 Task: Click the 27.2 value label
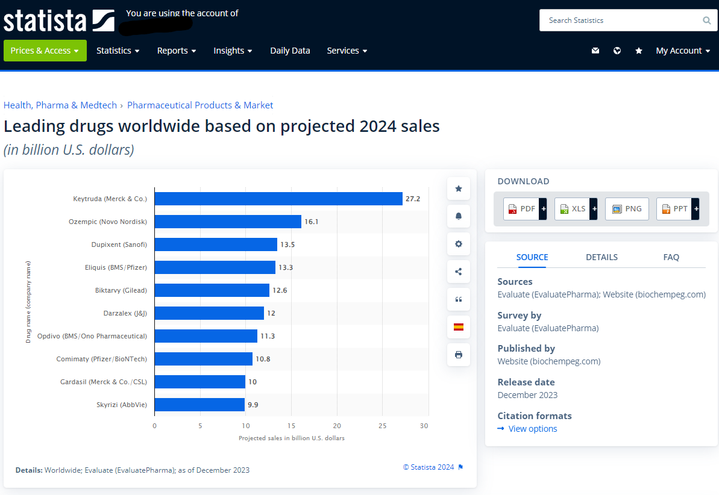(x=413, y=199)
